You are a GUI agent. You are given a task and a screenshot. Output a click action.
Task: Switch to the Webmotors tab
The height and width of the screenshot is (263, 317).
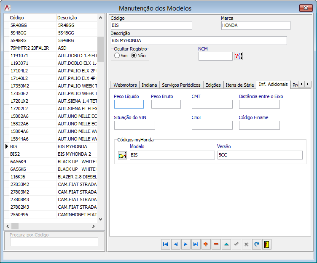[125, 85]
